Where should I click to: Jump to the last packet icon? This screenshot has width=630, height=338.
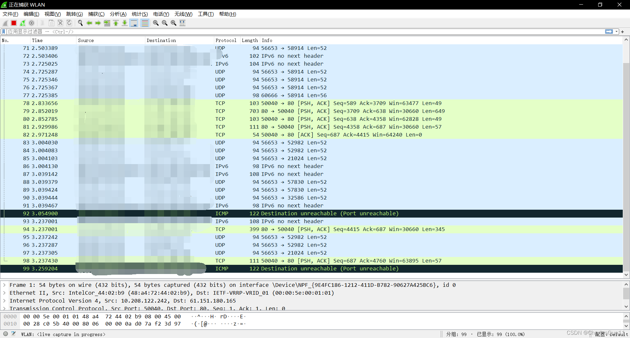[125, 23]
